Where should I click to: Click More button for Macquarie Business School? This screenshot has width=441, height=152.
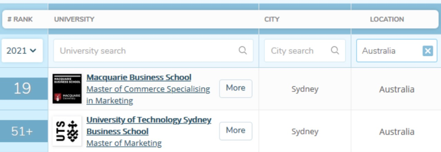tap(236, 88)
